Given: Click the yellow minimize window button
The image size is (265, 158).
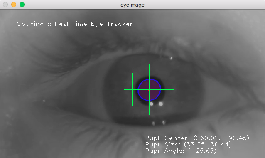Looking at the screenshot, I should pyautogui.click(x=14, y=5).
